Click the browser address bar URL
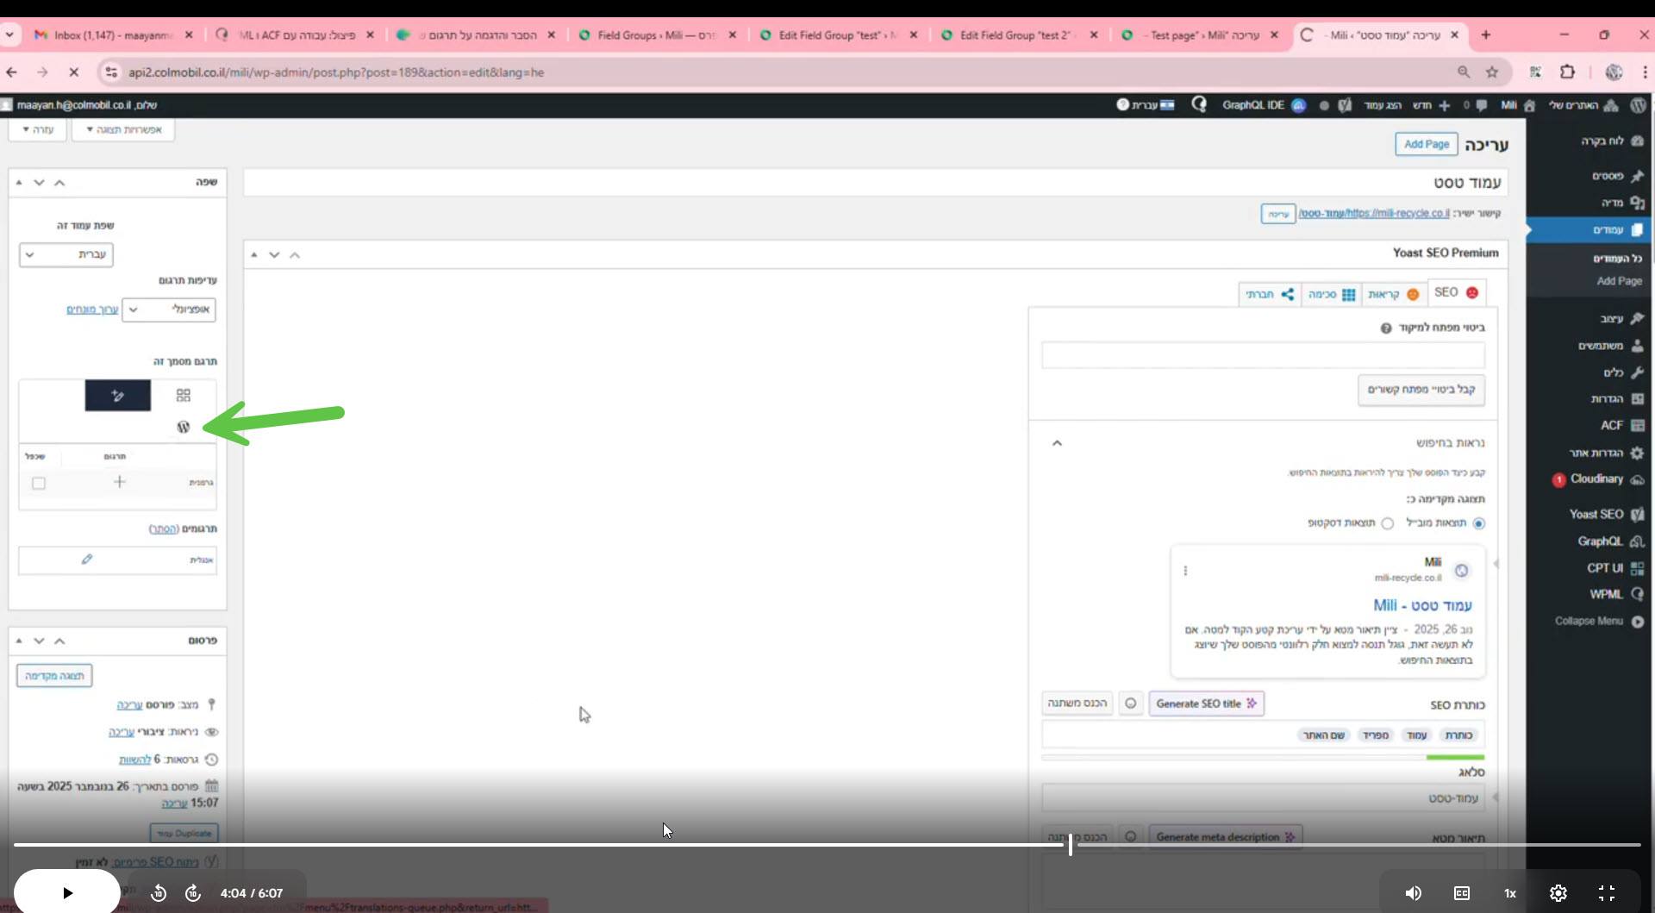 tap(336, 72)
